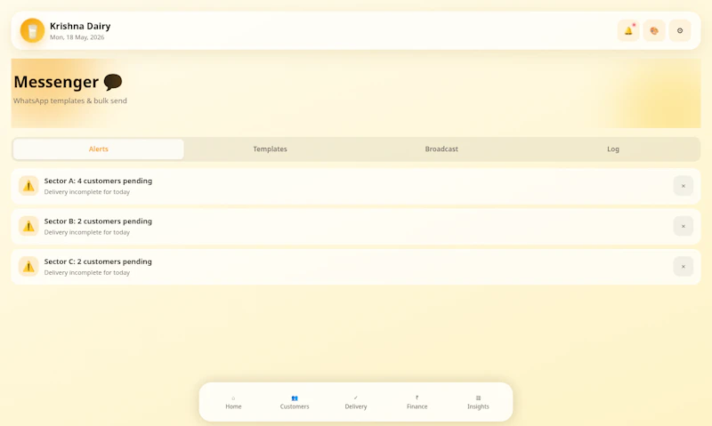The image size is (712, 426).
Task: Click 'Delivery incomplete for today' under Sector B
Action: click(x=86, y=232)
